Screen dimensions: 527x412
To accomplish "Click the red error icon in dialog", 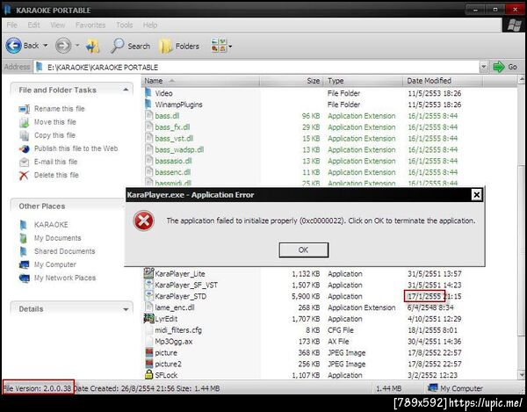I will (144, 220).
